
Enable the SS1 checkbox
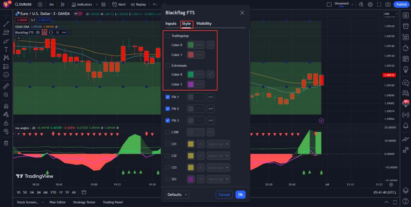(x=167, y=179)
